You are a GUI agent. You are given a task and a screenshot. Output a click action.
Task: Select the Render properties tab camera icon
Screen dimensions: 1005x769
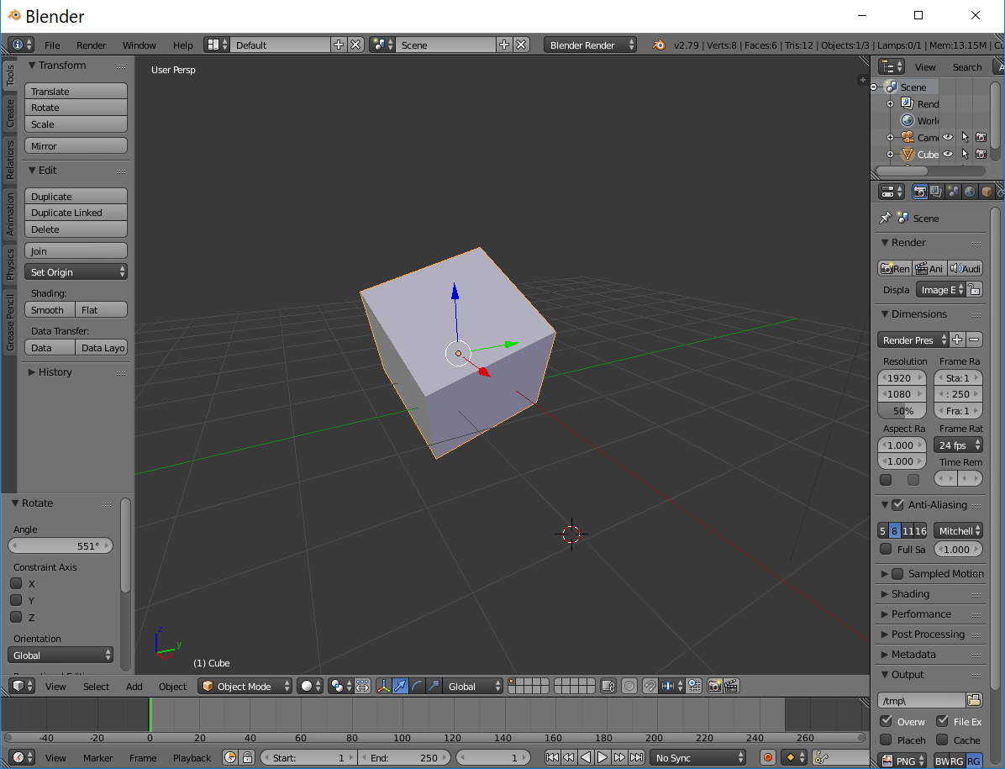click(920, 192)
